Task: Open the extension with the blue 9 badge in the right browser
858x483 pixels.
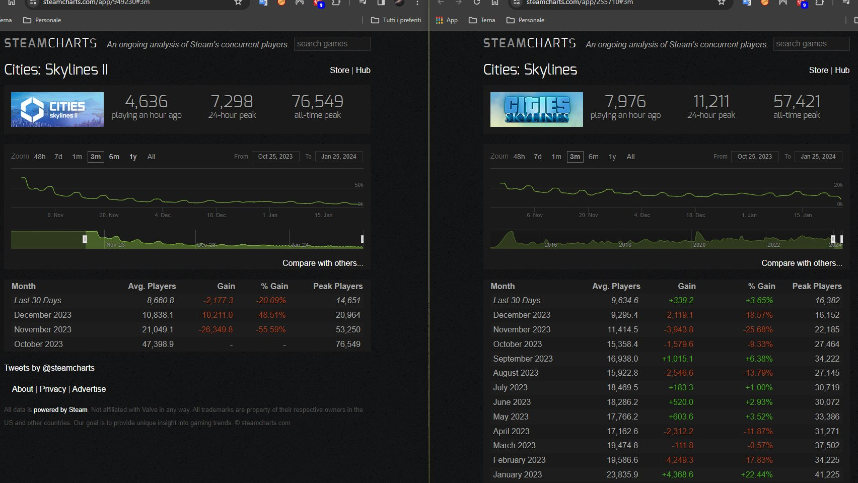Action: click(802, 3)
